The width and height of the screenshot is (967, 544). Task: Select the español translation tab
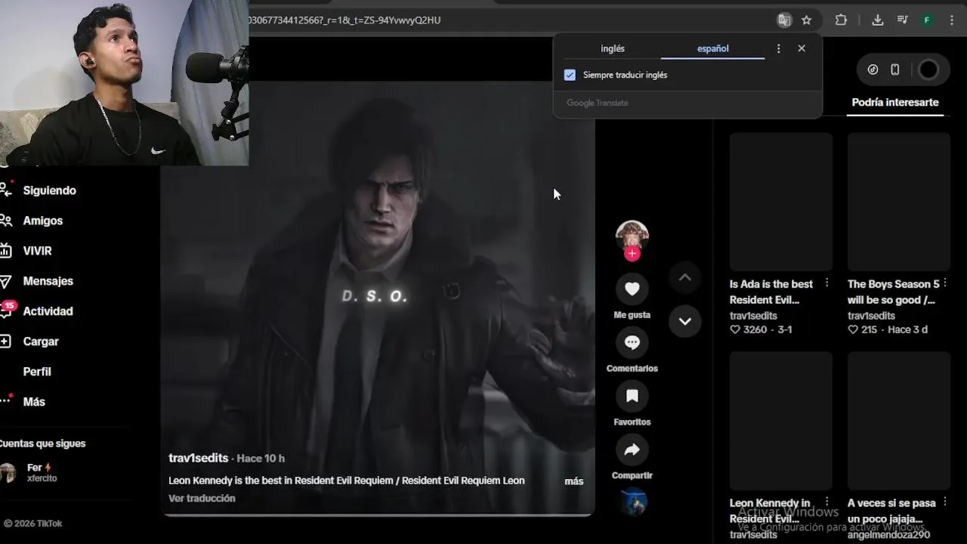tap(712, 48)
